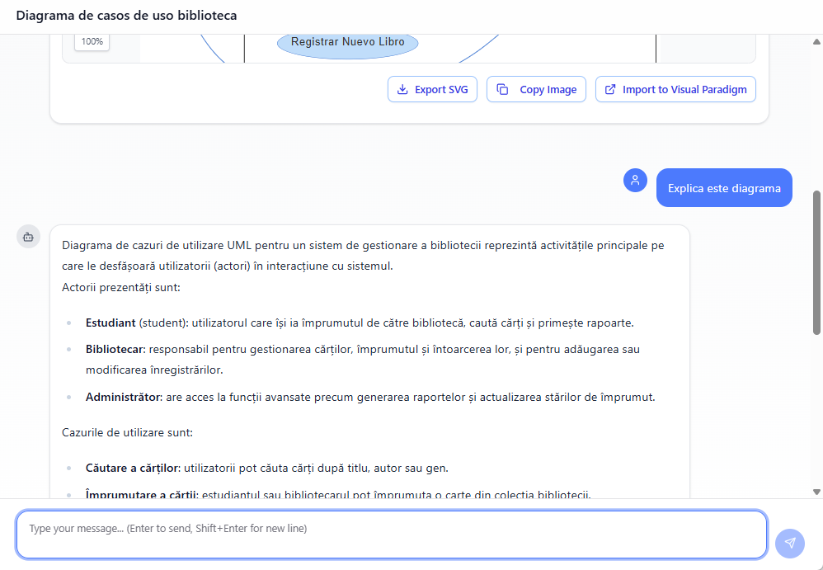
Task: Click the external-link icon beside Import to Visual Paradigm
Action: pyautogui.click(x=609, y=89)
